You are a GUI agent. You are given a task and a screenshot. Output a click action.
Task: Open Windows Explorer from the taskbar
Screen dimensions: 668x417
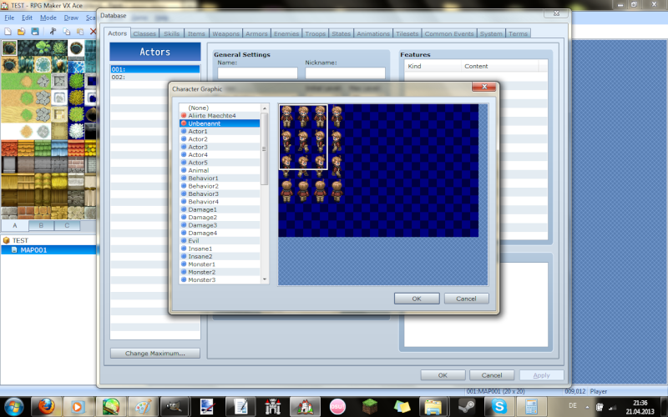point(433,407)
